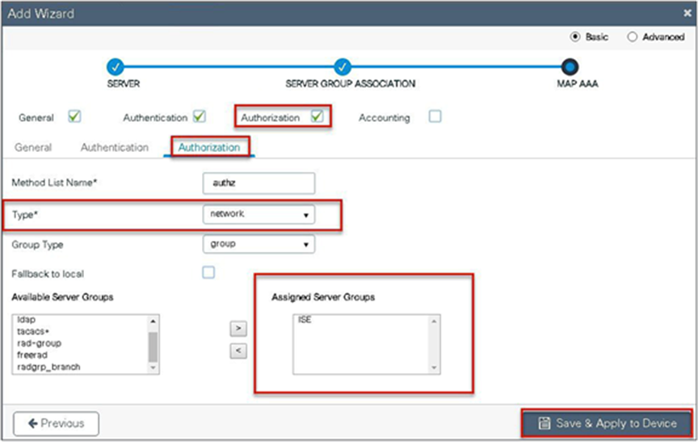The width and height of the screenshot is (698, 442).
Task: Toggle Fallback to local checkbox
Action: tap(208, 272)
